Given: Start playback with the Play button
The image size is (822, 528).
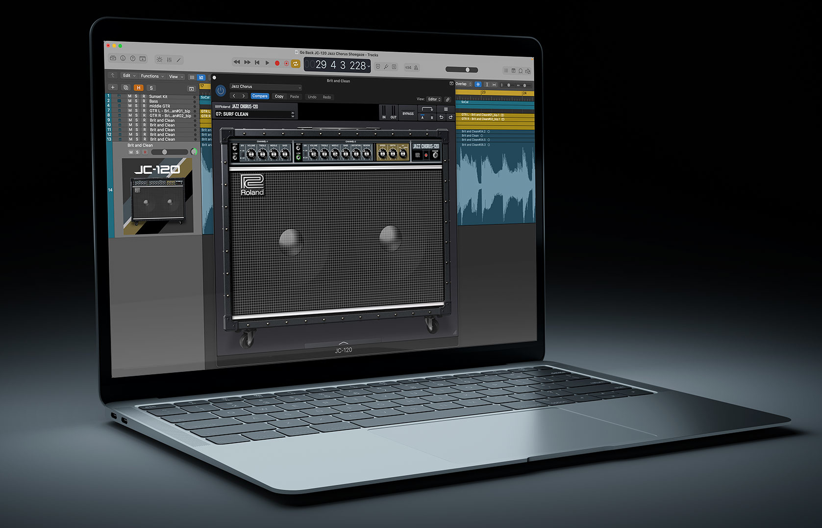Looking at the screenshot, I should coord(267,63).
